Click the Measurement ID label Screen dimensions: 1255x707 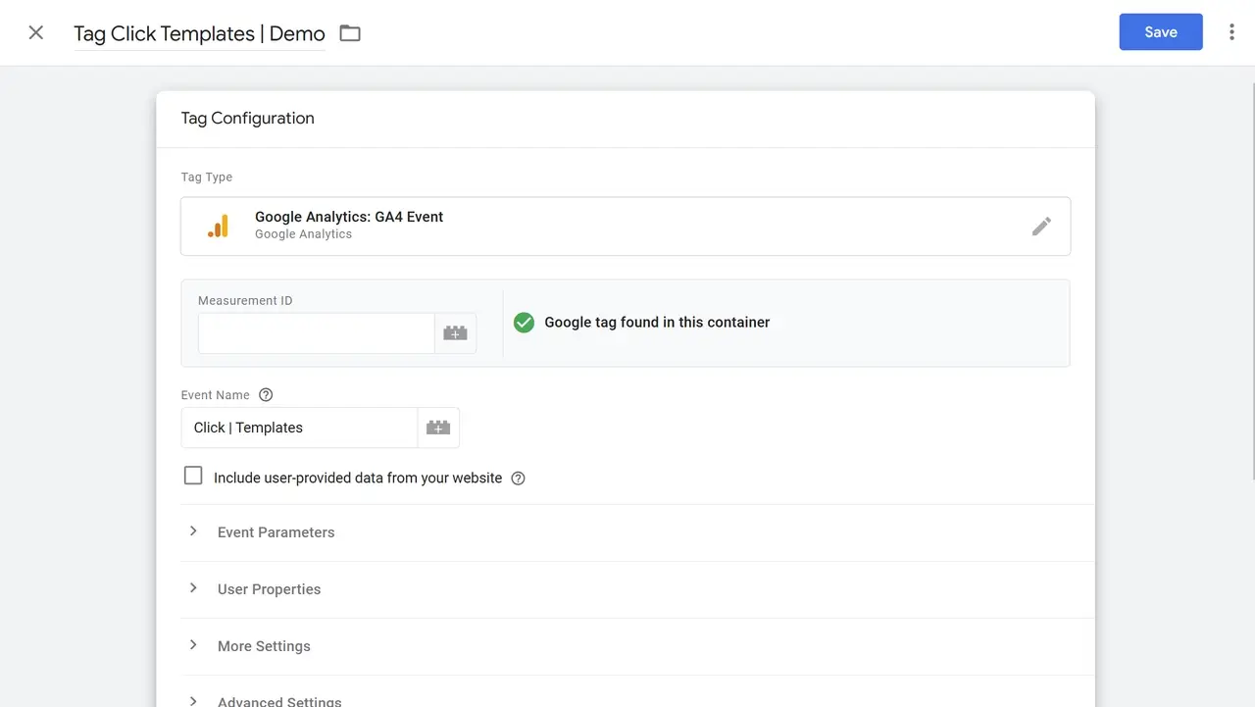245,301
